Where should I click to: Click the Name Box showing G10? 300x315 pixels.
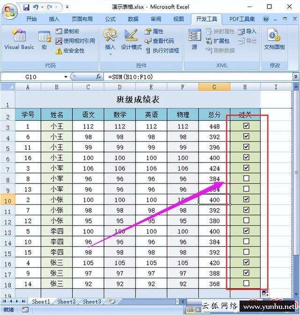point(32,77)
